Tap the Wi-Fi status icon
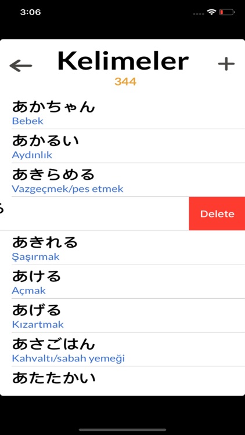This screenshot has width=245, height=435. [212, 12]
